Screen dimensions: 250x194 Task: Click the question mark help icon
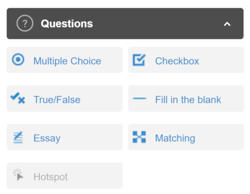point(25,24)
